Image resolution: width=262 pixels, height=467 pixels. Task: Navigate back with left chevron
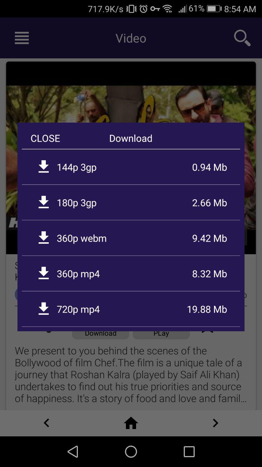pyautogui.click(x=46, y=423)
